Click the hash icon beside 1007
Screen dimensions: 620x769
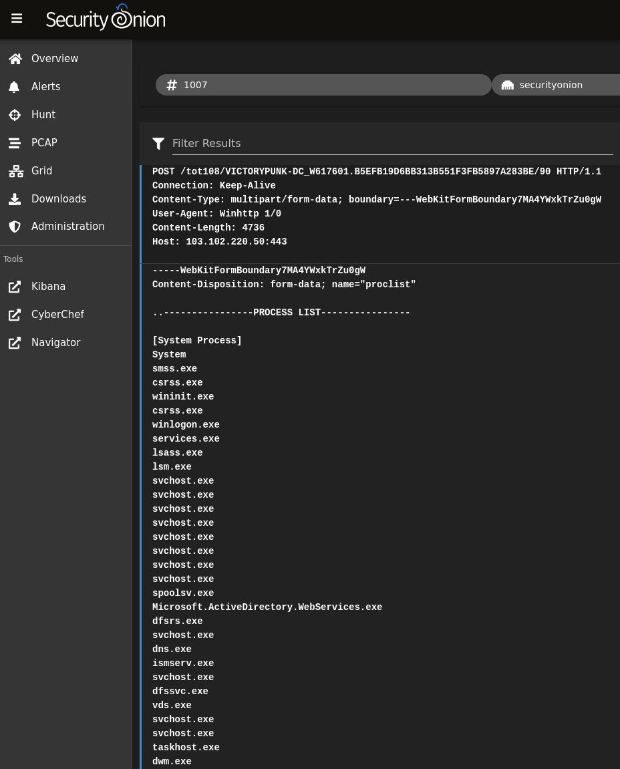coord(172,86)
